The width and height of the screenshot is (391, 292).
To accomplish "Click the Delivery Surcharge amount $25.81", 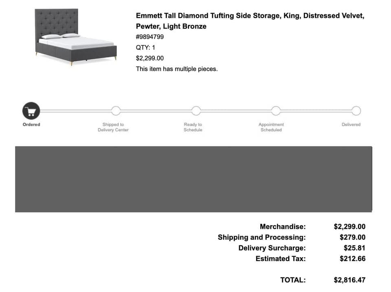I will tap(355, 248).
